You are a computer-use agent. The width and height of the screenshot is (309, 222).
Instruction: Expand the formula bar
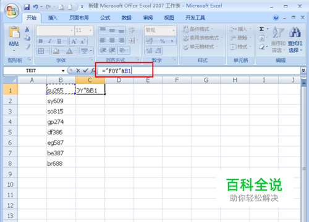click(303, 70)
